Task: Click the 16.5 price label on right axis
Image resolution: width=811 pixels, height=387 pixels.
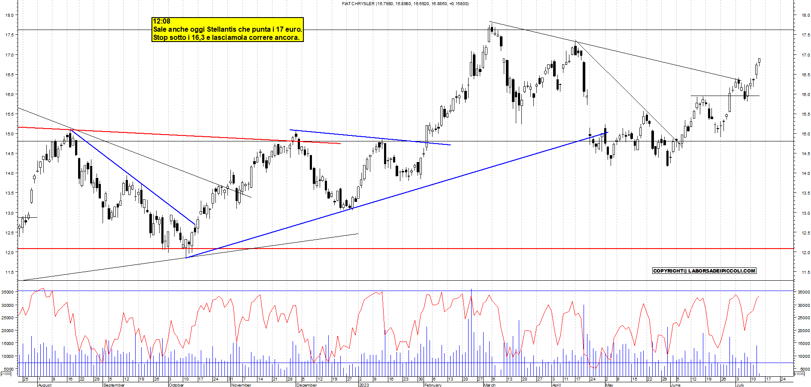Action: pyautogui.click(x=805, y=75)
